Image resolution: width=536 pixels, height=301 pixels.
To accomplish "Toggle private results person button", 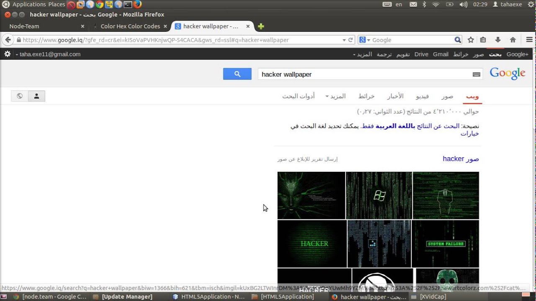I will [x=36, y=96].
